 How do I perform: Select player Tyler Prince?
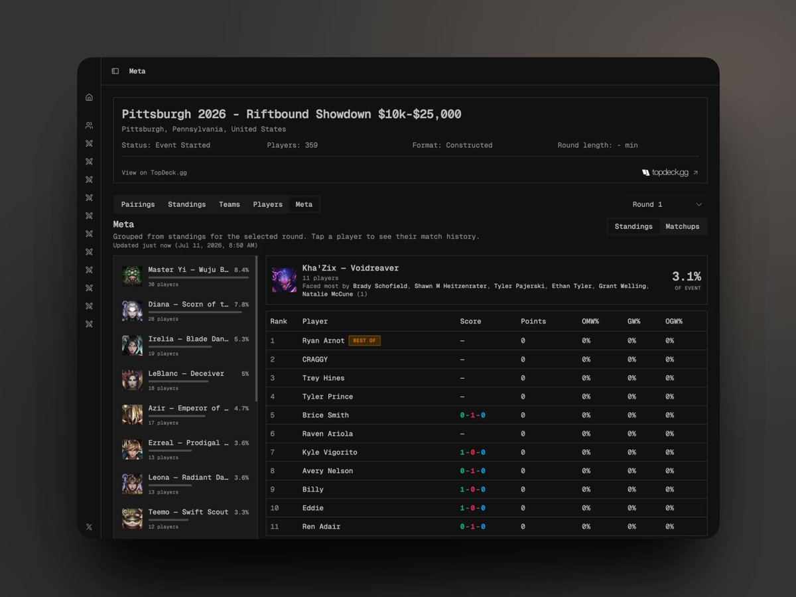click(328, 396)
